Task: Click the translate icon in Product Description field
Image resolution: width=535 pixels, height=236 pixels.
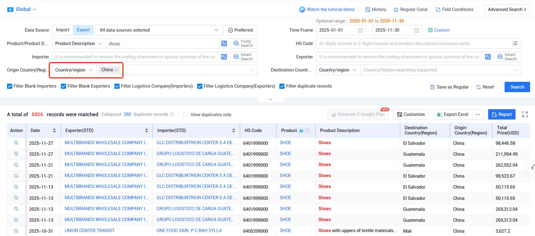Action: pos(224,43)
